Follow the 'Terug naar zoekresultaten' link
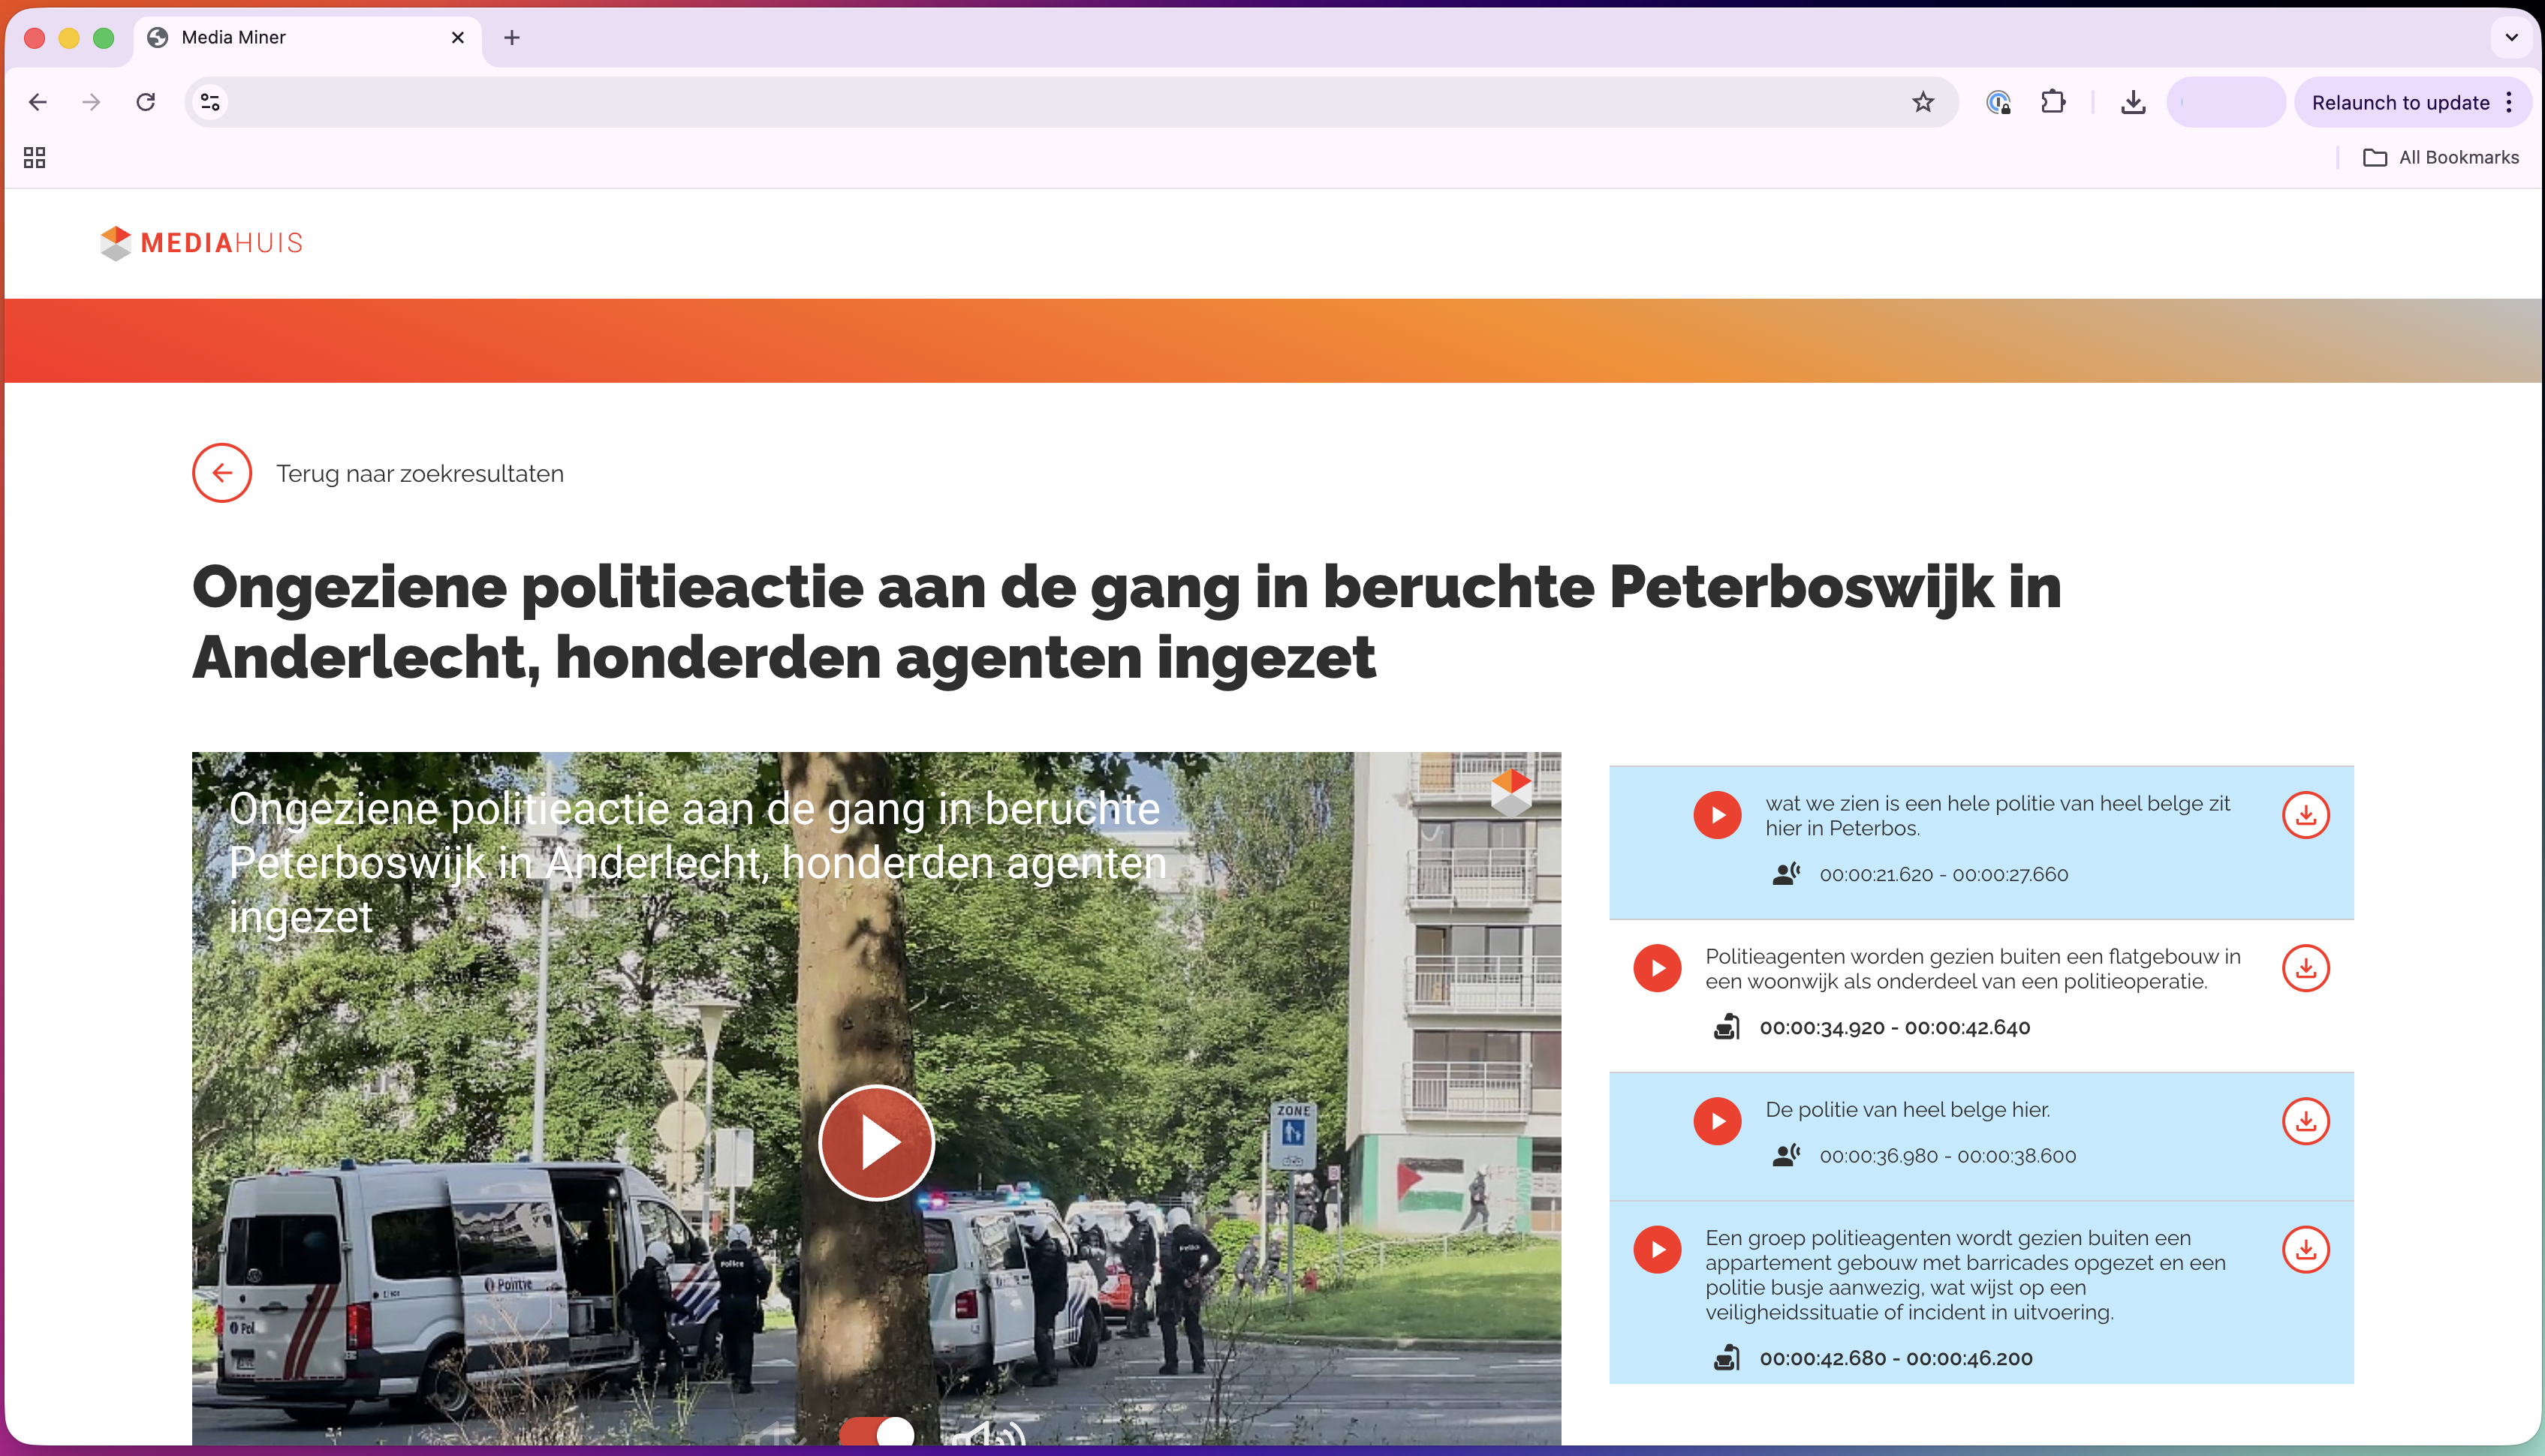Image resolution: width=2545 pixels, height=1456 pixels. (x=419, y=473)
